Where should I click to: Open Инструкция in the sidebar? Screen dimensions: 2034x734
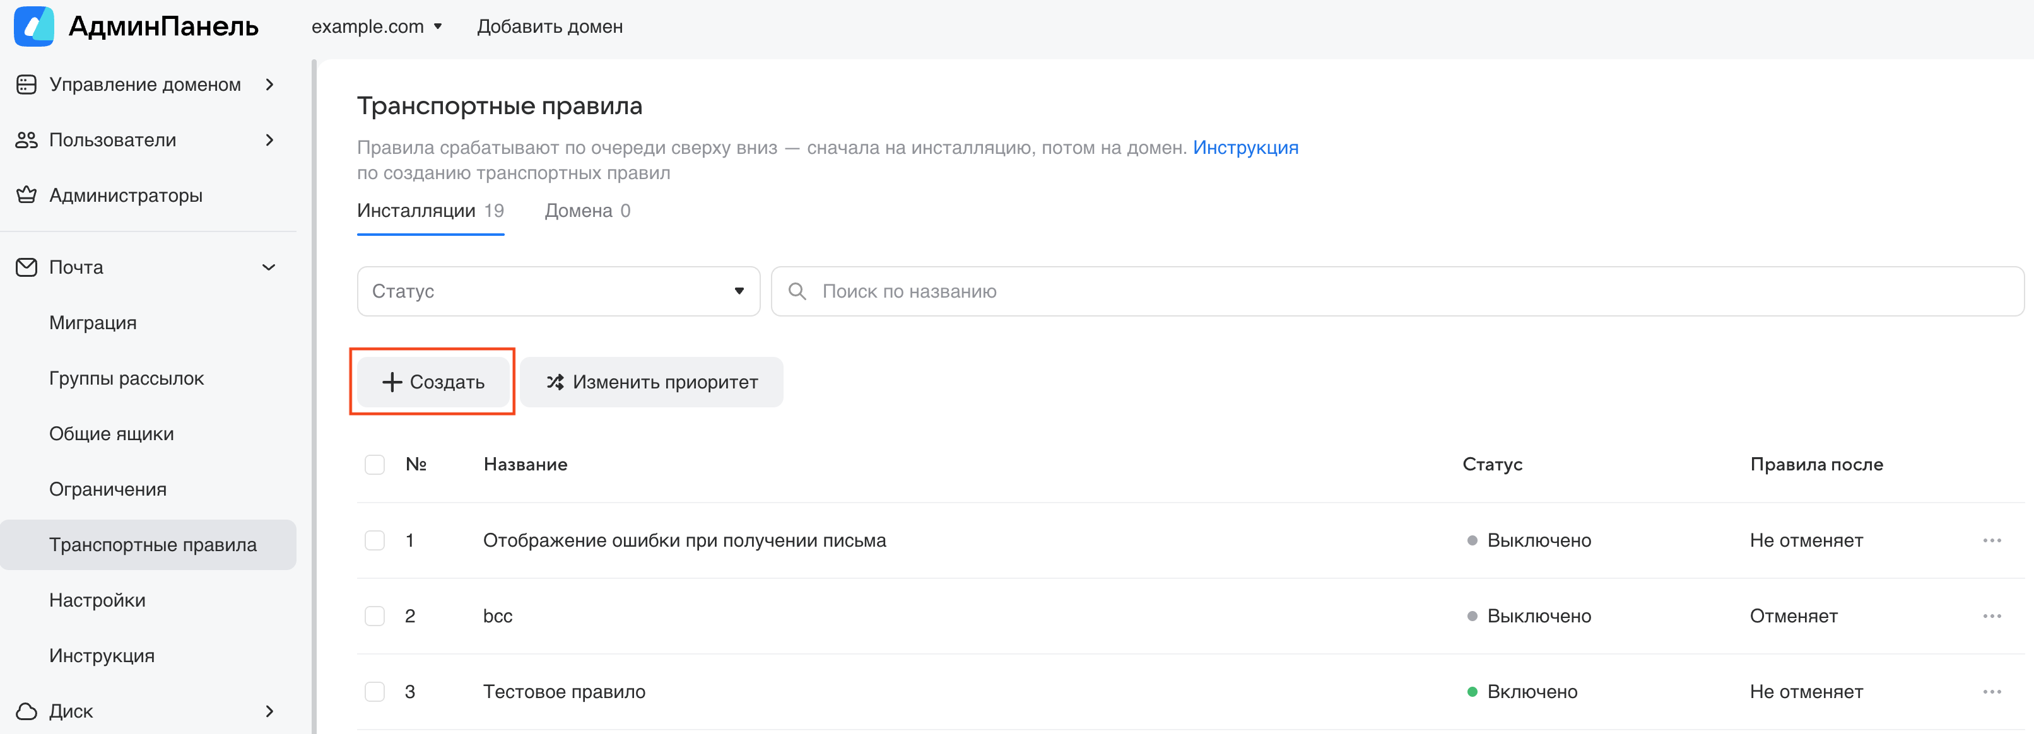click(x=102, y=656)
